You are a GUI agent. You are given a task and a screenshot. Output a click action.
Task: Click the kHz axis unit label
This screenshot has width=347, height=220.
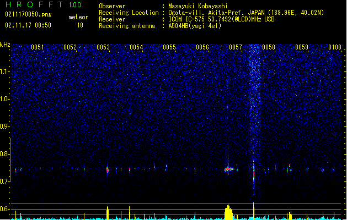[5, 45]
